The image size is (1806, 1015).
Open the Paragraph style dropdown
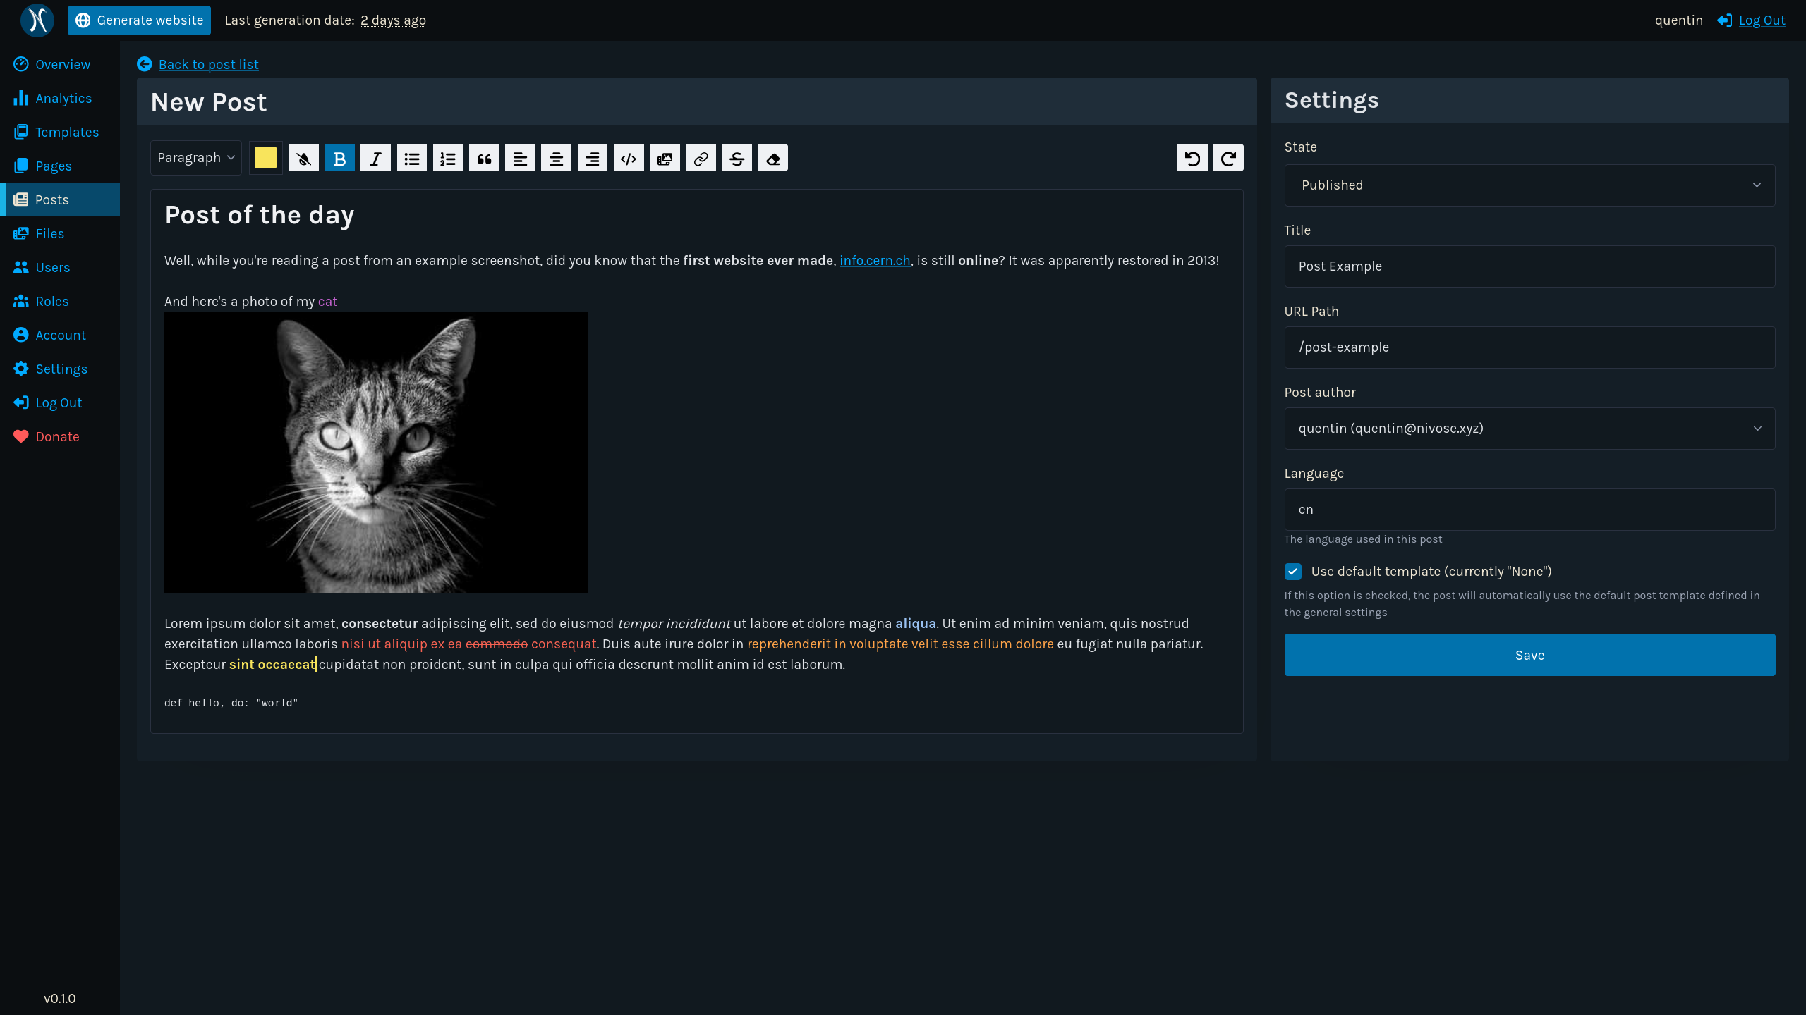pyautogui.click(x=195, y=158)
